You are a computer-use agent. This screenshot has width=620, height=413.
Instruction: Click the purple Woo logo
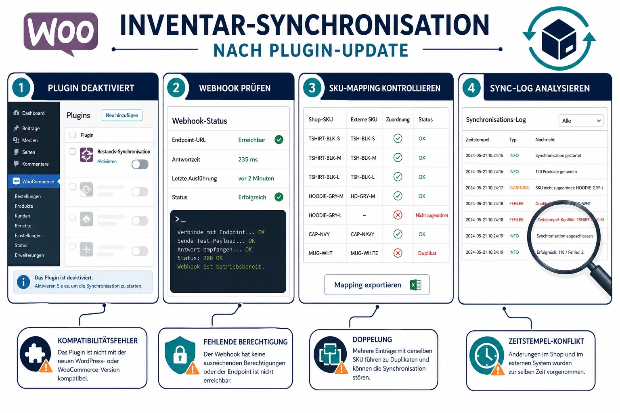(61, 34)
